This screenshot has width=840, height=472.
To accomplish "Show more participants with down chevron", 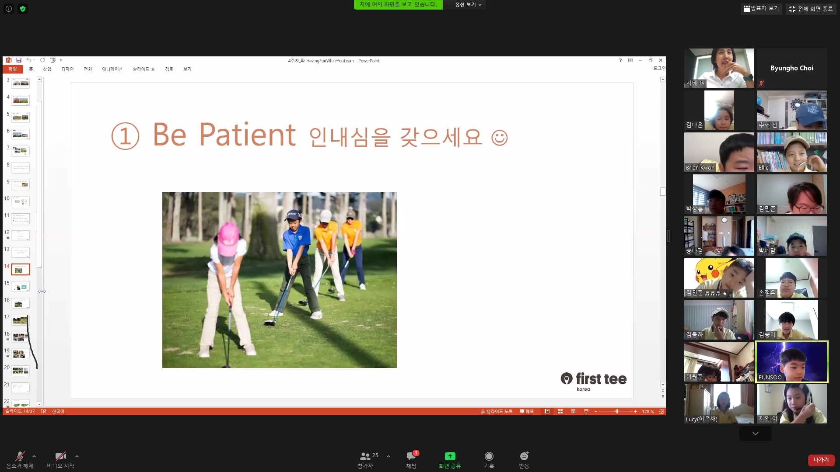I will pos(755,434).
